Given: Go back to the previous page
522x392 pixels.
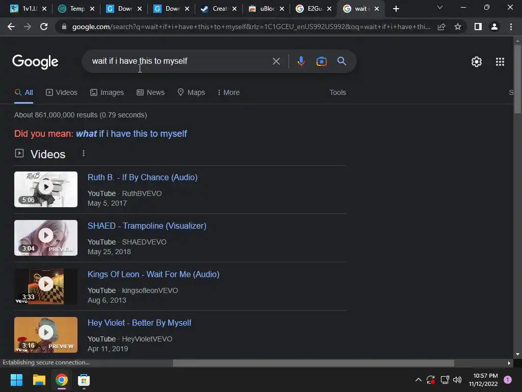Looking at the screenshot, I should [x=11, y=27].
